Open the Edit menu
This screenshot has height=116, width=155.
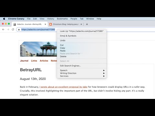(35, 19)
